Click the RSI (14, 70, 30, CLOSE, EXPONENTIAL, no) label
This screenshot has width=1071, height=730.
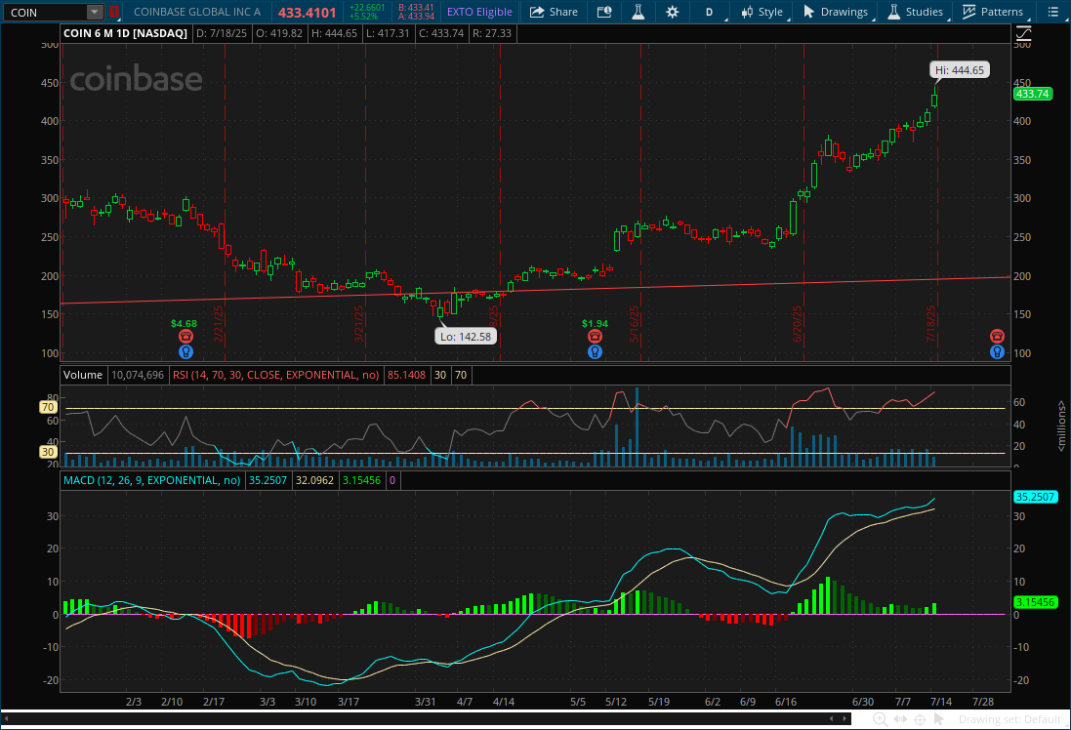[276, 374]
